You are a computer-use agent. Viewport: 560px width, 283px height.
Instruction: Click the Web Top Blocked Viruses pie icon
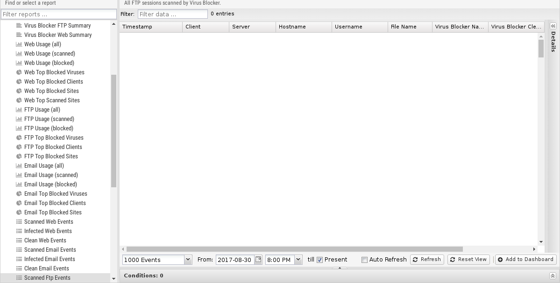click(19, 72)
